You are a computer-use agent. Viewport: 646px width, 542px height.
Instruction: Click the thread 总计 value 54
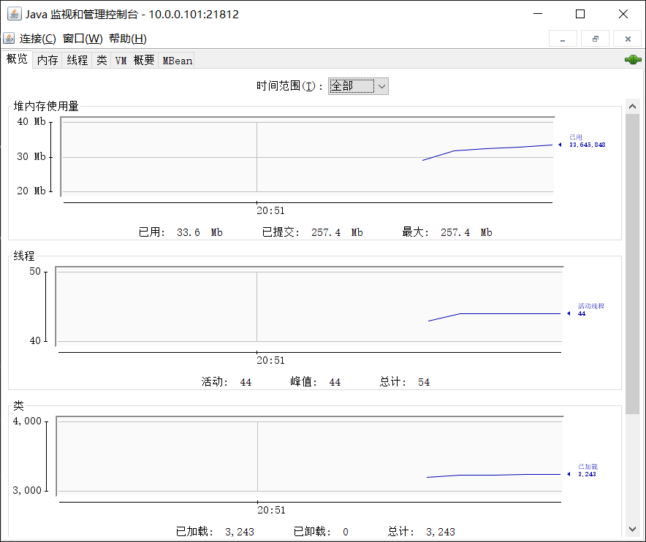pyautogui.click(x=424, y=382)
